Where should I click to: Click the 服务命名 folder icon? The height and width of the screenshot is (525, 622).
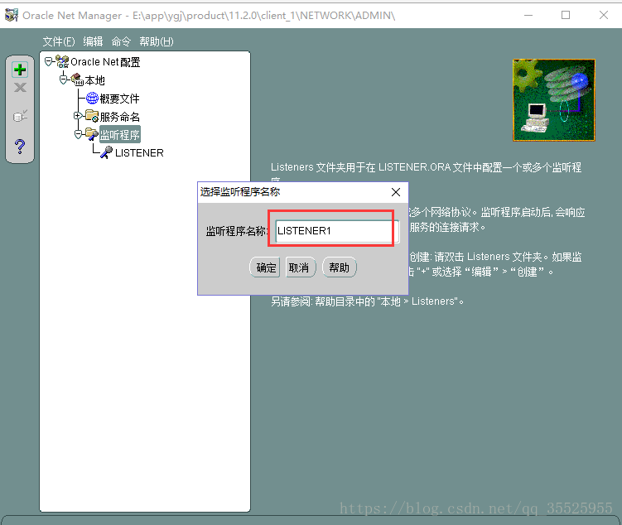click(92, 116)
